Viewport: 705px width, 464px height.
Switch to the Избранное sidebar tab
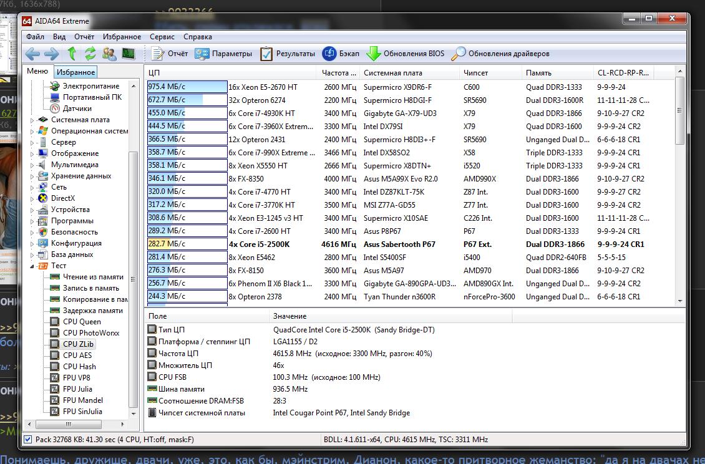[75, 72]
